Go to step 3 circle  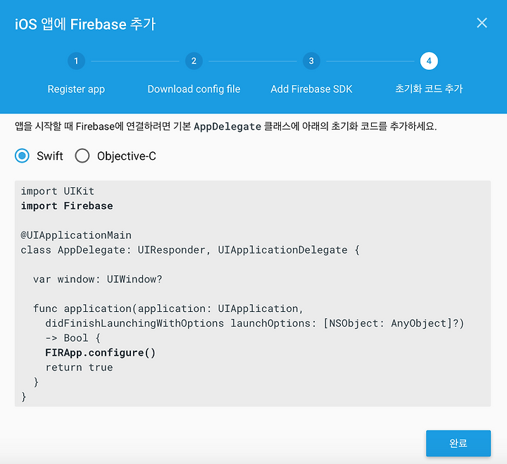[x=311, y=61]
